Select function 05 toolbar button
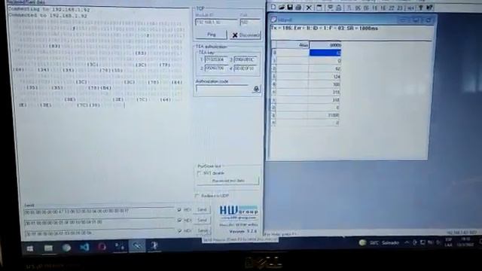Viewport: 482px width, 271px height. pyautogui.click(x=358, y=8)
